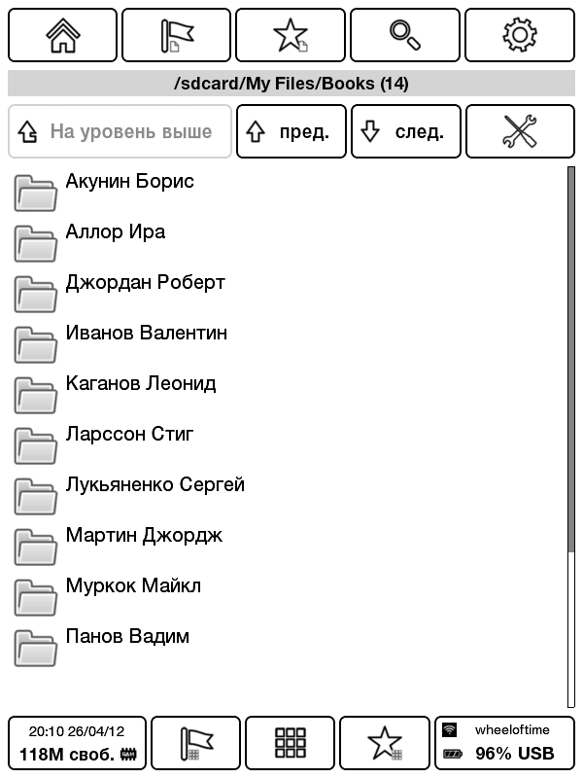This screenshot has height=778, width=583.
Task: Open settings with the gear icon
Action: pyautogui.click(x=520, y=35)
